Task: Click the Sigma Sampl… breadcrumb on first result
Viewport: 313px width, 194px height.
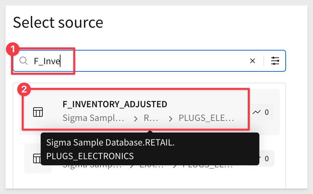Action: 93,118
